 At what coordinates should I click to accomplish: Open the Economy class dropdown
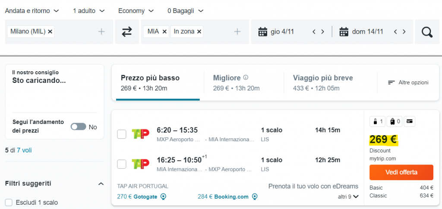[x=136, y=10]
